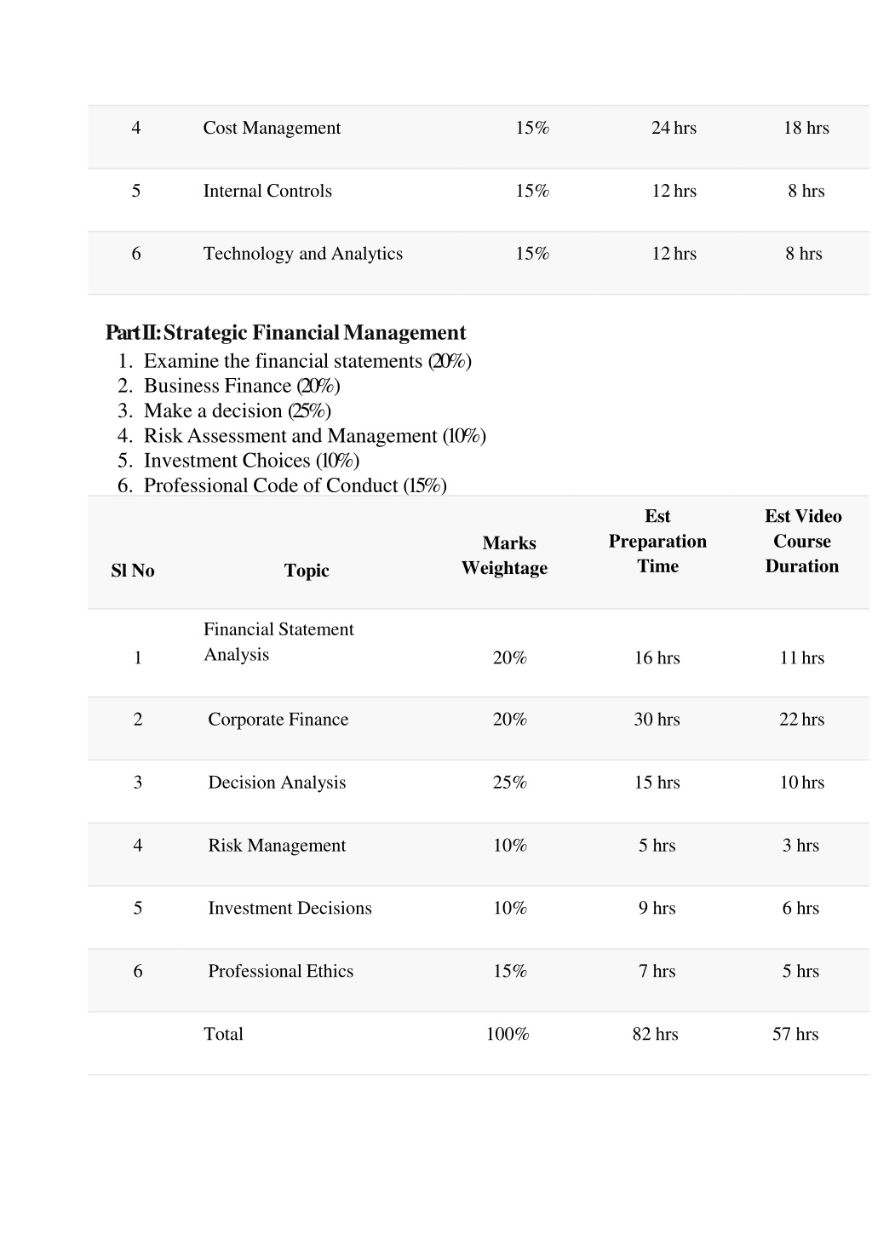Viewport: 872px width, 1234px height.
Task: Click the Marks Weightage column header
Action: [x=505, y=555]
